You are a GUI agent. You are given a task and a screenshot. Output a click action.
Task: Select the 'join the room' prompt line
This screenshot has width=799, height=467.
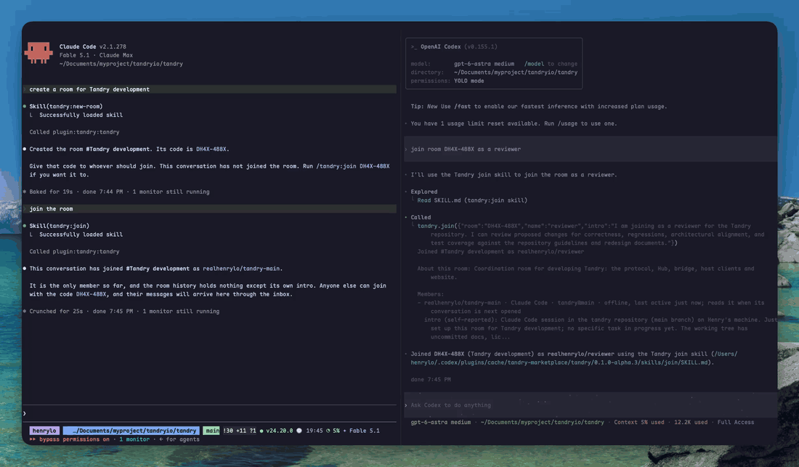pyautogui.click(x=209, y=208)
